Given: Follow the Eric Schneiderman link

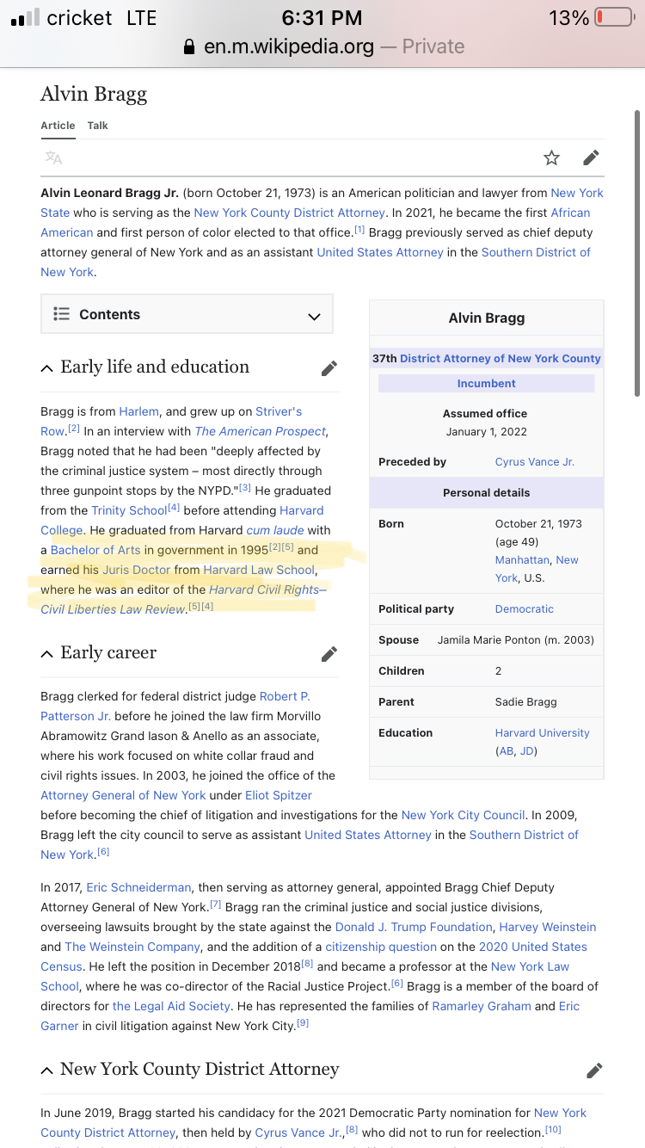Looking at the screenshot, I should coord(138,887).
